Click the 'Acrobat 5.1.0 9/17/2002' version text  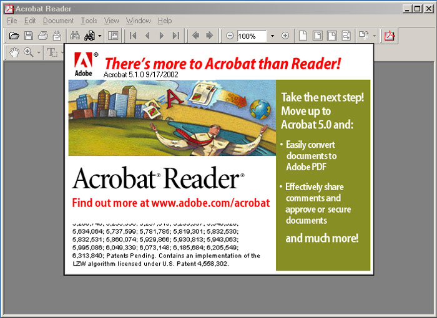click(140, 75)
